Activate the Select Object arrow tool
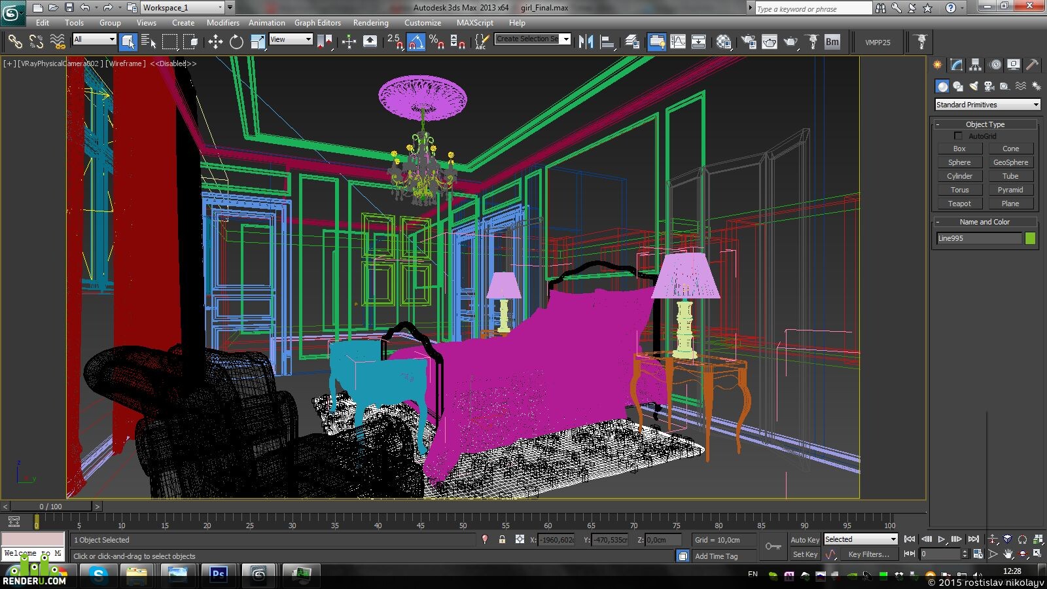 pyautogui.click(x=128, y=42)
